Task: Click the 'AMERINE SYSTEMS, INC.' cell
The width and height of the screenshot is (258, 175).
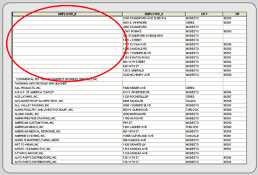Action: click(x=67, y=136)
